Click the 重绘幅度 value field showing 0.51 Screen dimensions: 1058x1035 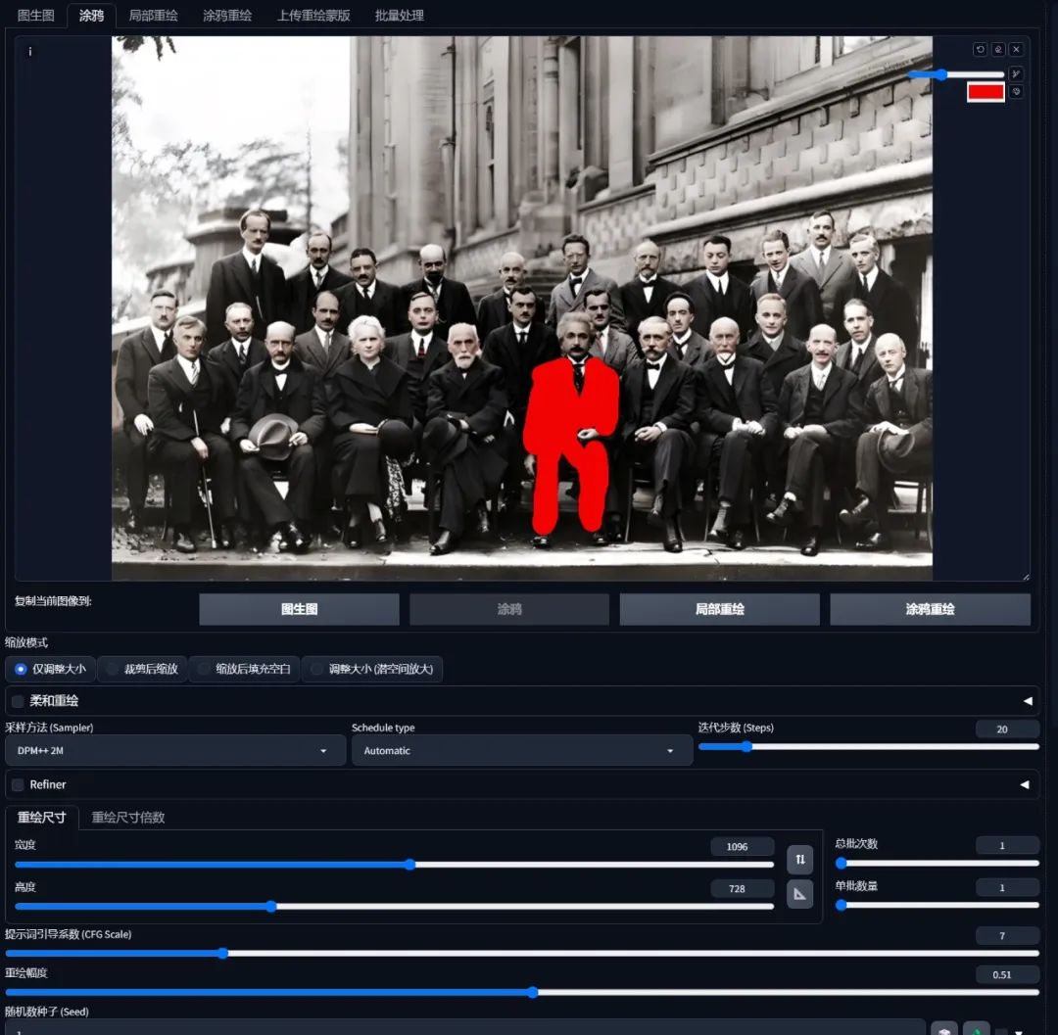(x=1007, y=974)
